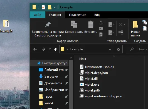Viewport: 148px width, 109px height.
Task: Go back with the left arrow
Action: click(35, 49)
